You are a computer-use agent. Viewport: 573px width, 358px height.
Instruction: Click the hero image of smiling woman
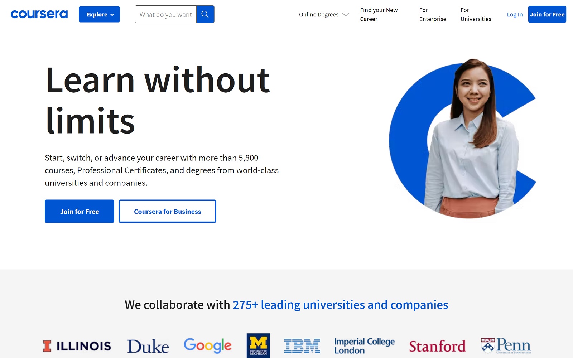click(x=463, y=139)
